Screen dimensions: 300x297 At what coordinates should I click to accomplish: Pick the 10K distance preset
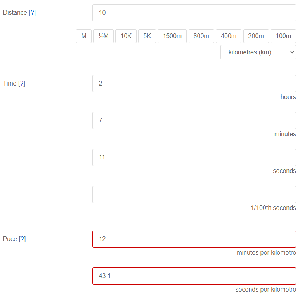126,36
